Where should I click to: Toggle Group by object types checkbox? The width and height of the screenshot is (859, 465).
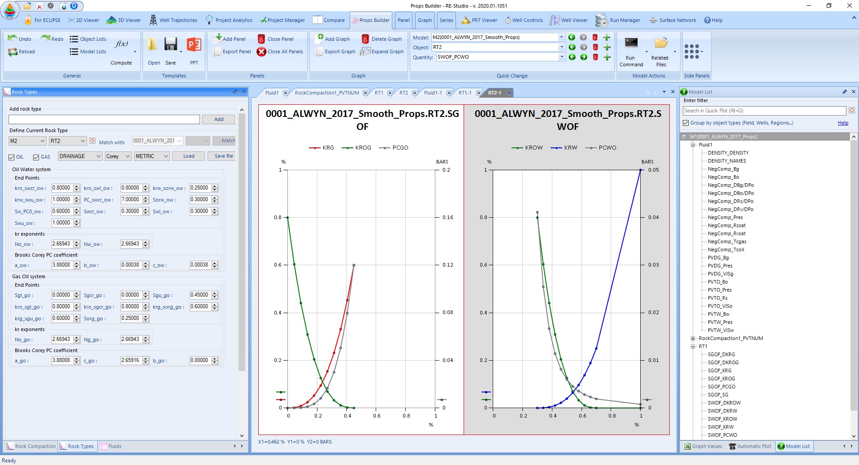(685, 123)
